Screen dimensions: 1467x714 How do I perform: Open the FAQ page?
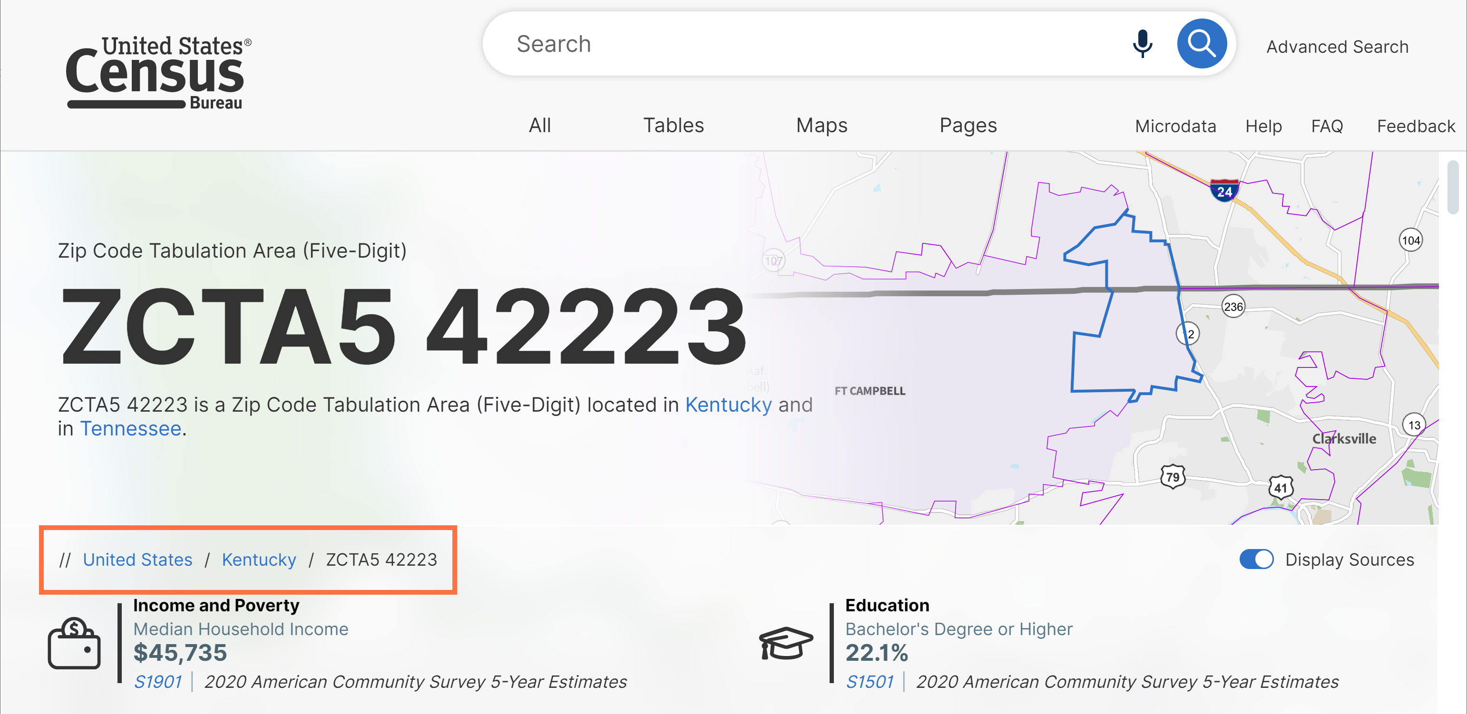coord(1327,125)
